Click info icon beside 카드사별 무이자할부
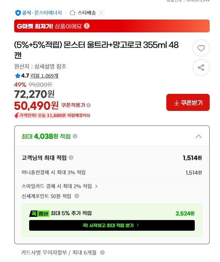This screenshot has height=262, width=220. pyautogui.click(x=102, y=252)
